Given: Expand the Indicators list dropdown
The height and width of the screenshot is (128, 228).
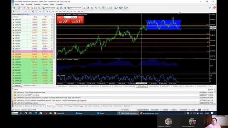Looking at the screenshot, I should [x=117, y=8].
